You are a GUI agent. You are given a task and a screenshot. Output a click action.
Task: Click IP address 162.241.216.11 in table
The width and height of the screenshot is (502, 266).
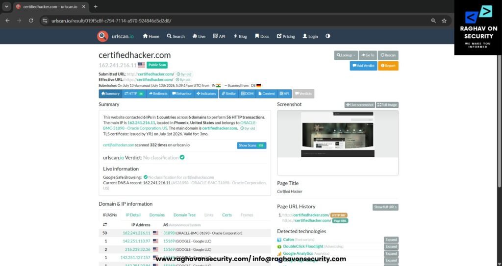tap(136, 233)
